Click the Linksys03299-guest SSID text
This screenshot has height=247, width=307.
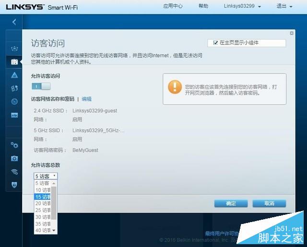(95, 111)
